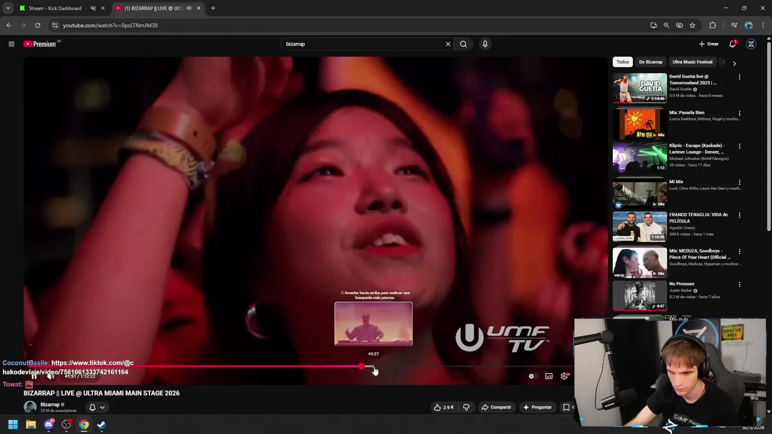The width and height of the screenshot is (772, 434).
Task: Open zoom magnifier in address bar
Action: 666,25
